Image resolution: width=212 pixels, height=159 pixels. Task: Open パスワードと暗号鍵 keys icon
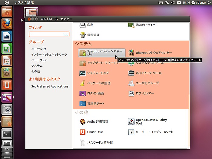pyautogui.click(x=82, y=143)
